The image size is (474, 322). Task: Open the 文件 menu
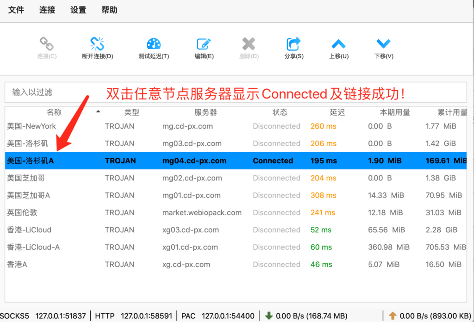click(16, 10)
